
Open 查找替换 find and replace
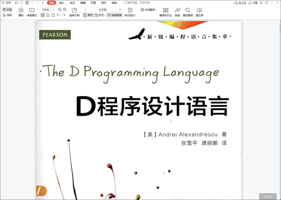tap(188, 12)
